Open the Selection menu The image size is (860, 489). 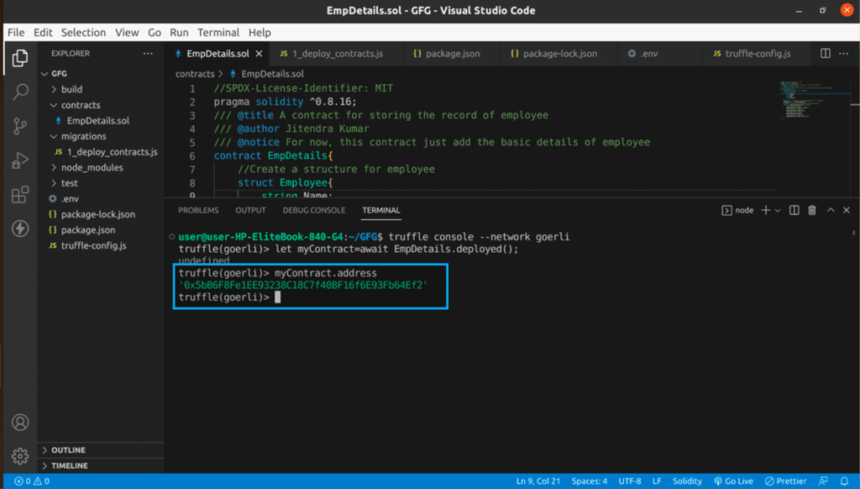pyautogui.click(x=83, y=33)
